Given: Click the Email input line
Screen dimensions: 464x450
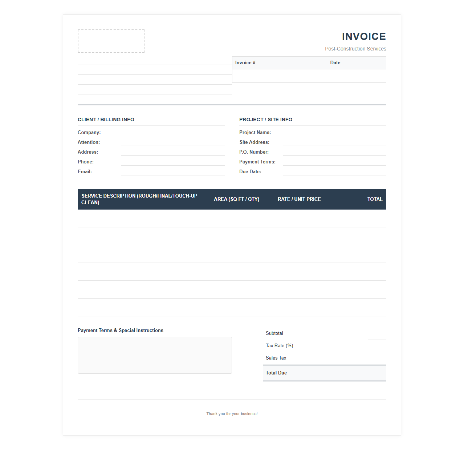Looking at the screenshot, I should (x=173, y=171).
